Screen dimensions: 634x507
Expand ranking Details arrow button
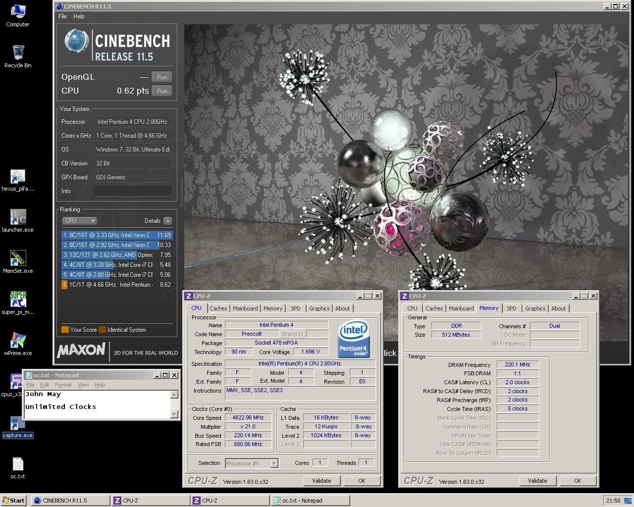click(167, 221)
